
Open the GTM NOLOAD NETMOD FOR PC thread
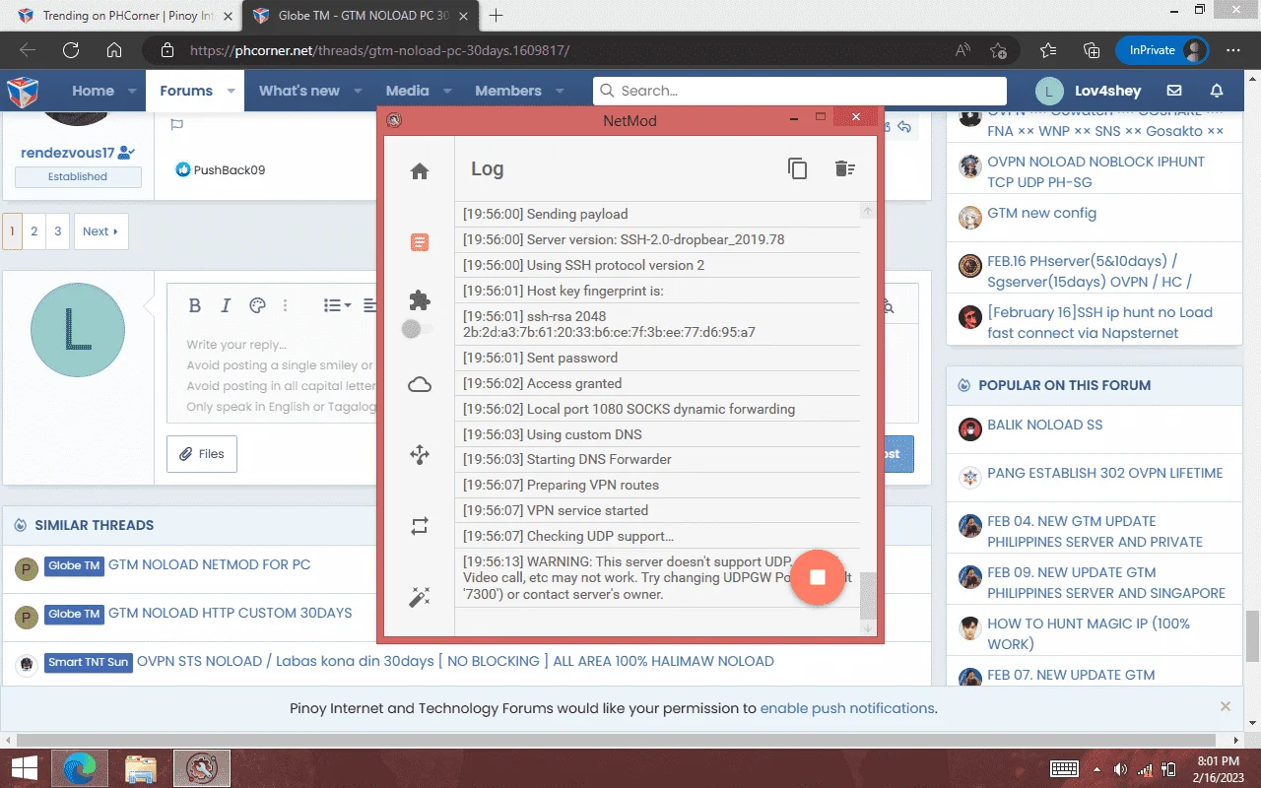[209, 564]
